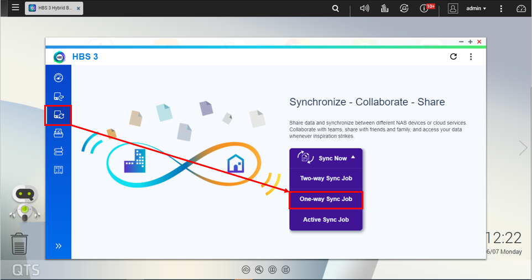The width and height of the screenshot is (532, 280).
Task: Choose Two-way Sync Job
Action: (x=326, y=178)
